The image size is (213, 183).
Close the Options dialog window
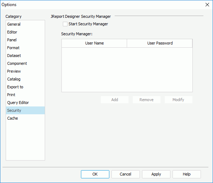click(207, 5)
